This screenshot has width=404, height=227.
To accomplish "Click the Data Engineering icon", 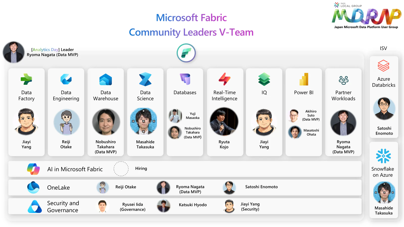I will coord(66,79).
